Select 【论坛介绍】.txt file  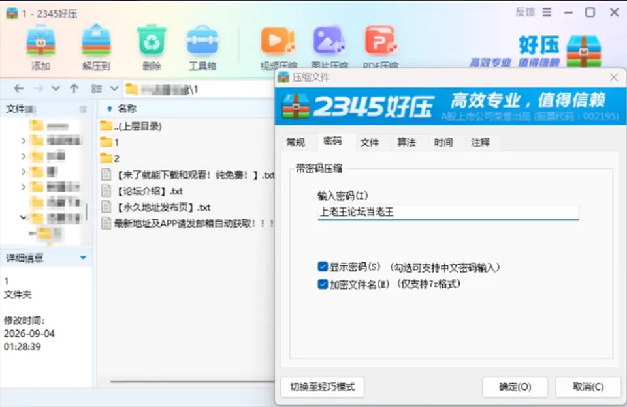[x=142, y=191]
